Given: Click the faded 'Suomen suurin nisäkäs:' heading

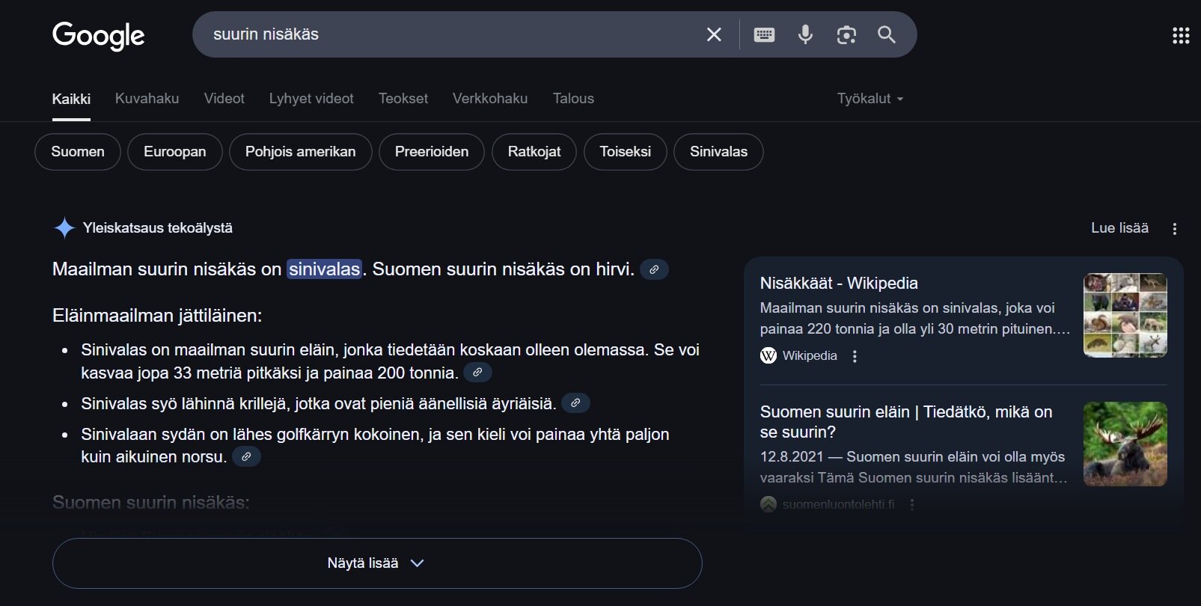Looking at the screenshot, I should pyautogui.click(x=151, y=503).
